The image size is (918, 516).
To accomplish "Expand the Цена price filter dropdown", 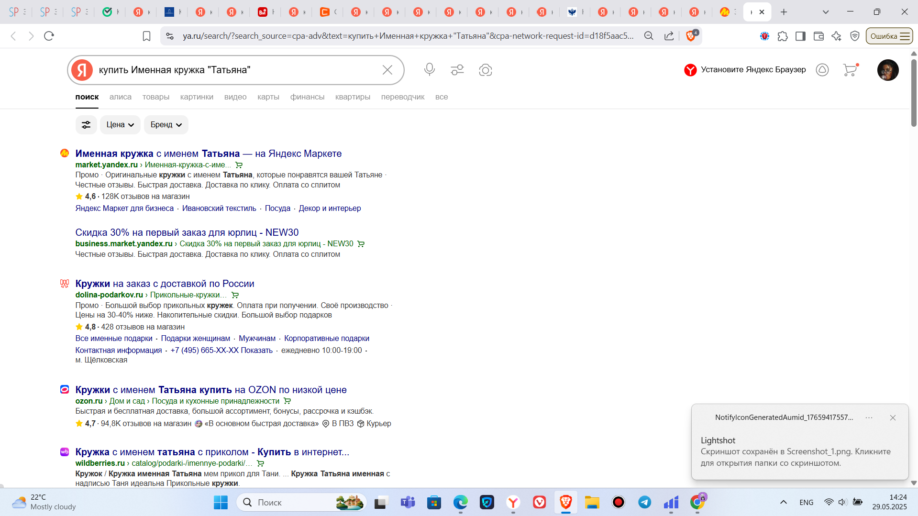I will point(120,125).
